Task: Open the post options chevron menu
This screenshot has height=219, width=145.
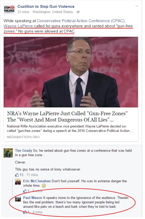Action: (137, 6)
